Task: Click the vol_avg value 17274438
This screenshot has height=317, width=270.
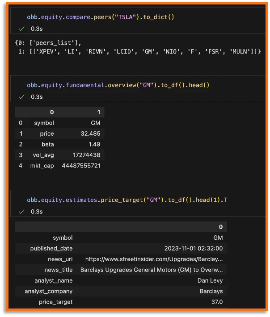Action: tap(85, 155)
